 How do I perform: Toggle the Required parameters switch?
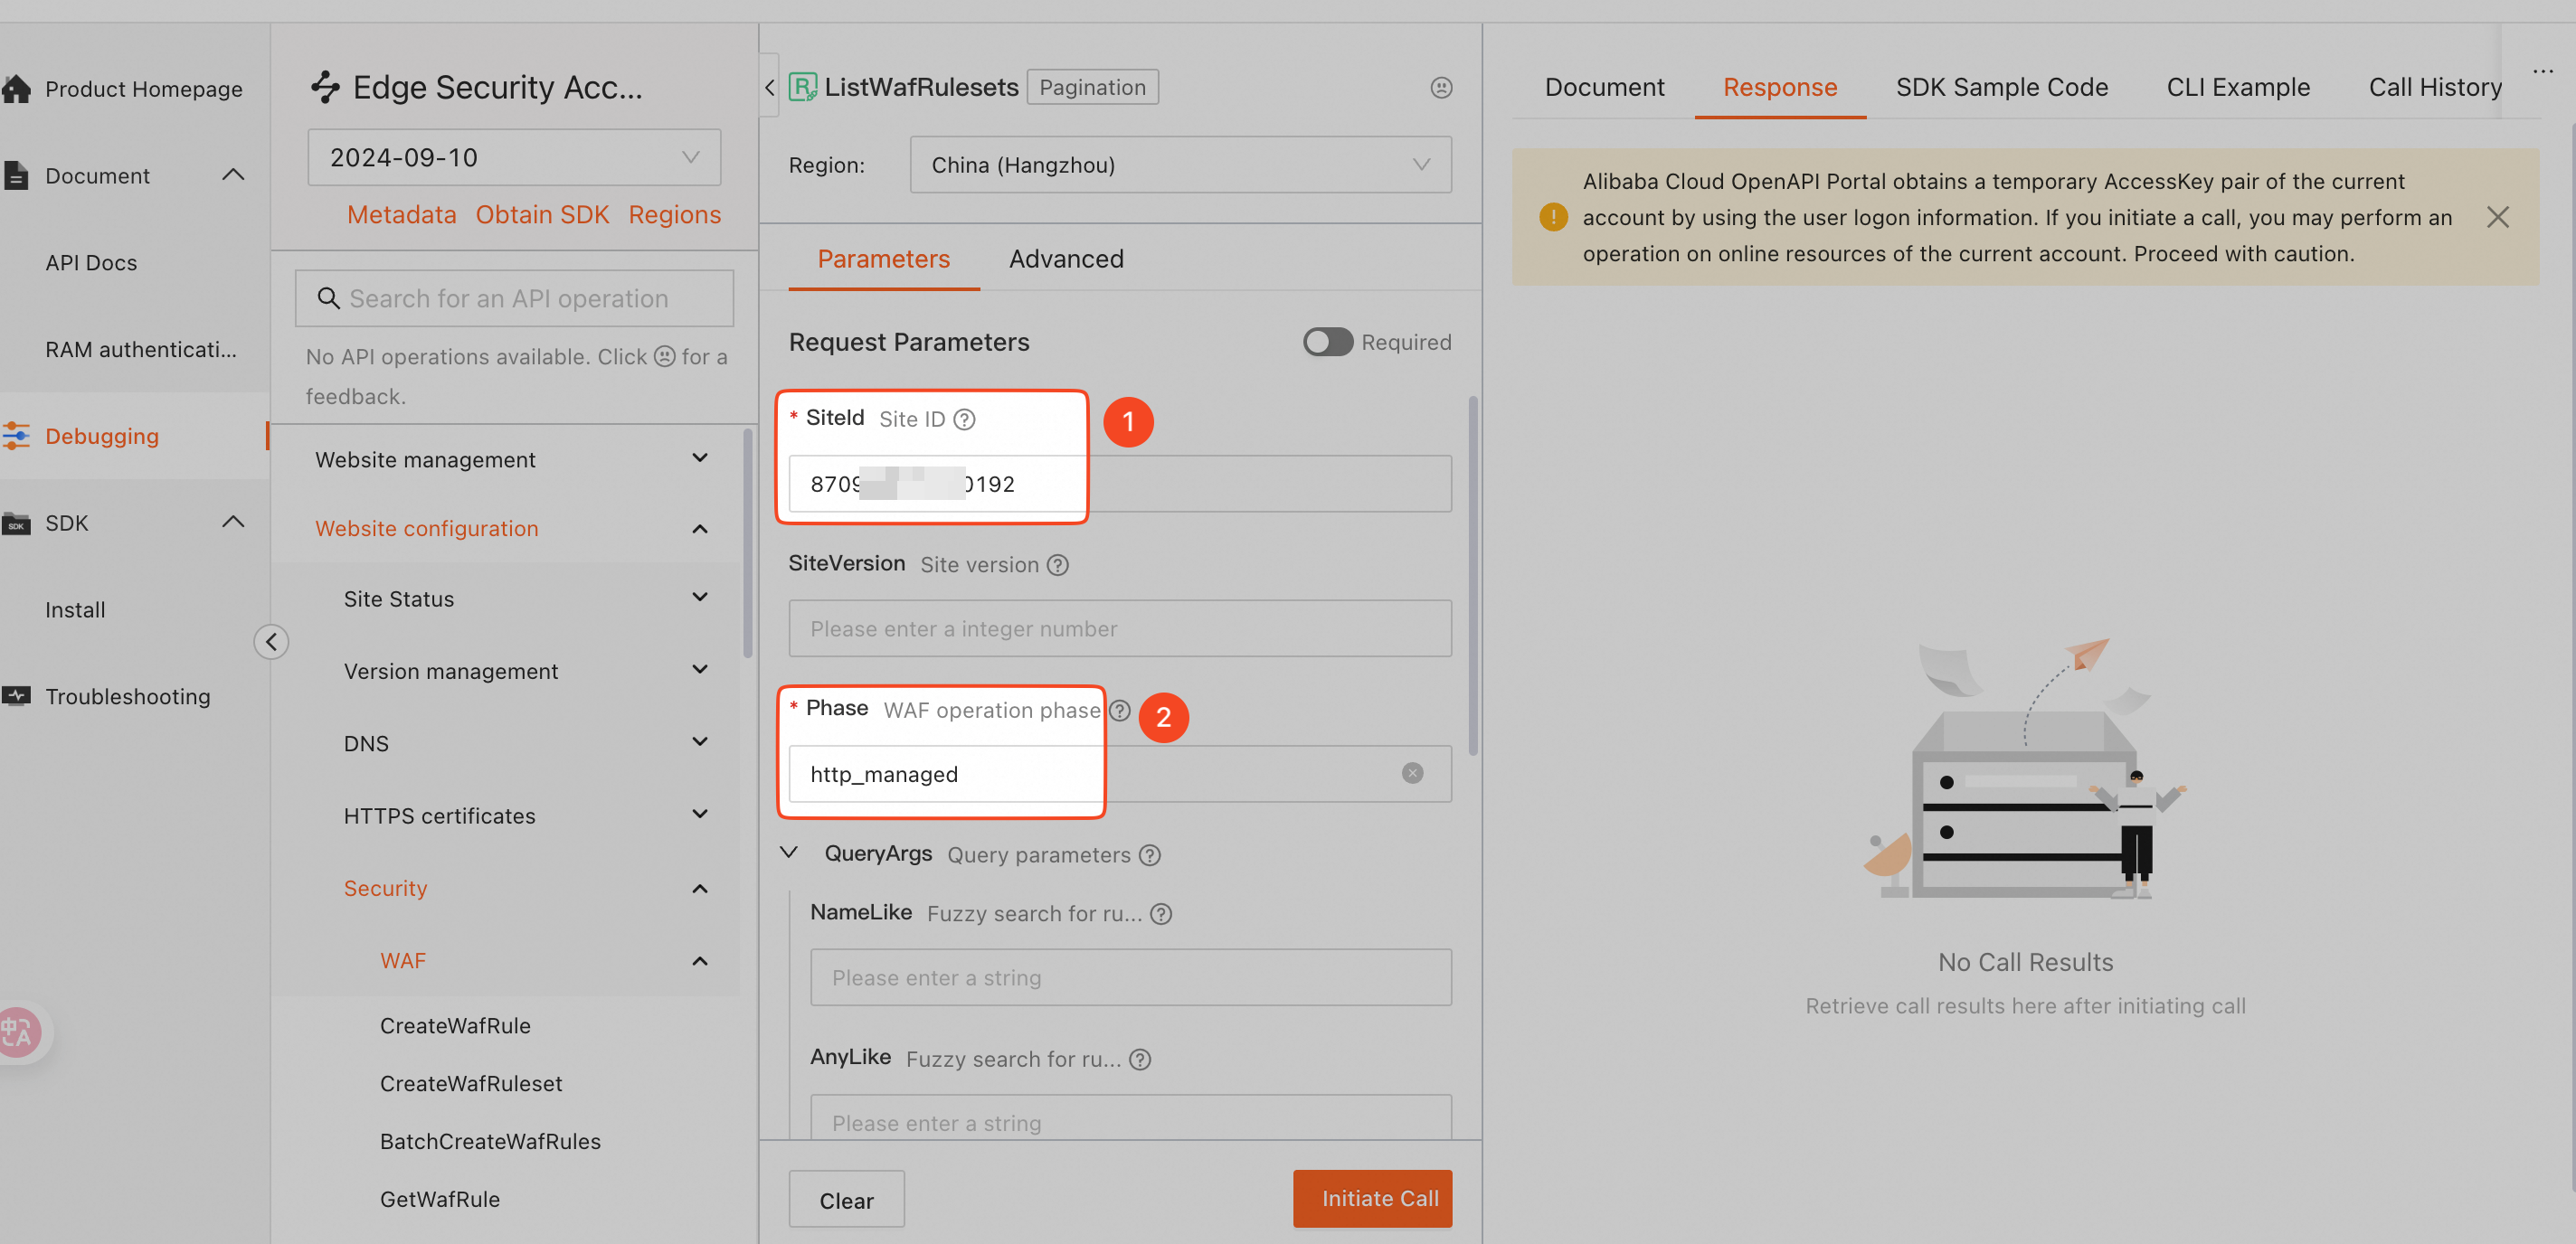1328,342
